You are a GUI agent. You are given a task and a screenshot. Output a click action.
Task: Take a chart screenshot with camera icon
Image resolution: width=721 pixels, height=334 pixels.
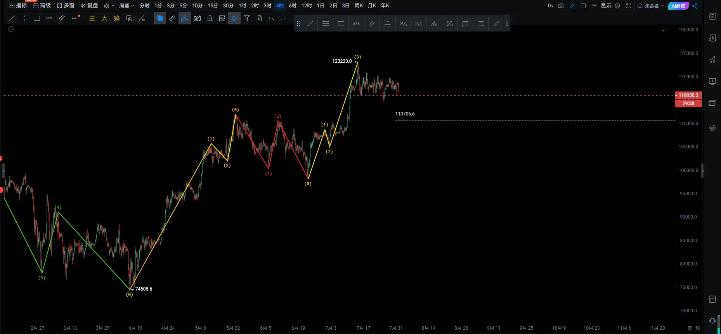[x=561, y=6]
